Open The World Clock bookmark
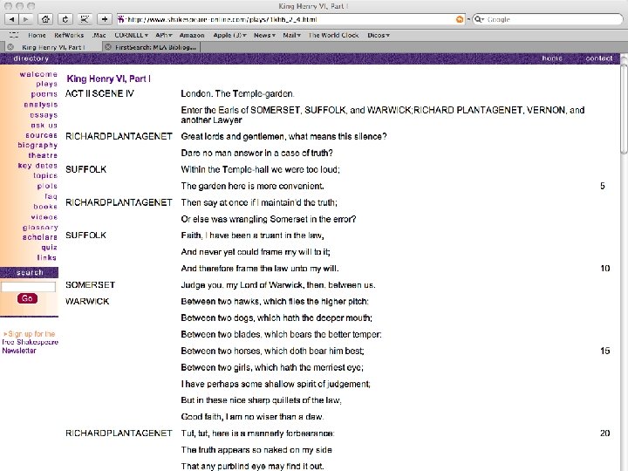Screen dimensions: 628x471 pos(333,35)
